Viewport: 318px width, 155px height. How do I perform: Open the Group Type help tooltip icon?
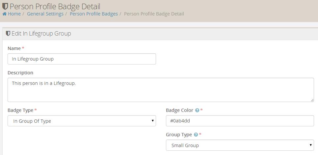[196, 135]
